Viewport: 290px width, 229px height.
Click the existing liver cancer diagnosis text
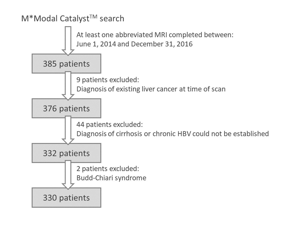(x=151, y=89)
